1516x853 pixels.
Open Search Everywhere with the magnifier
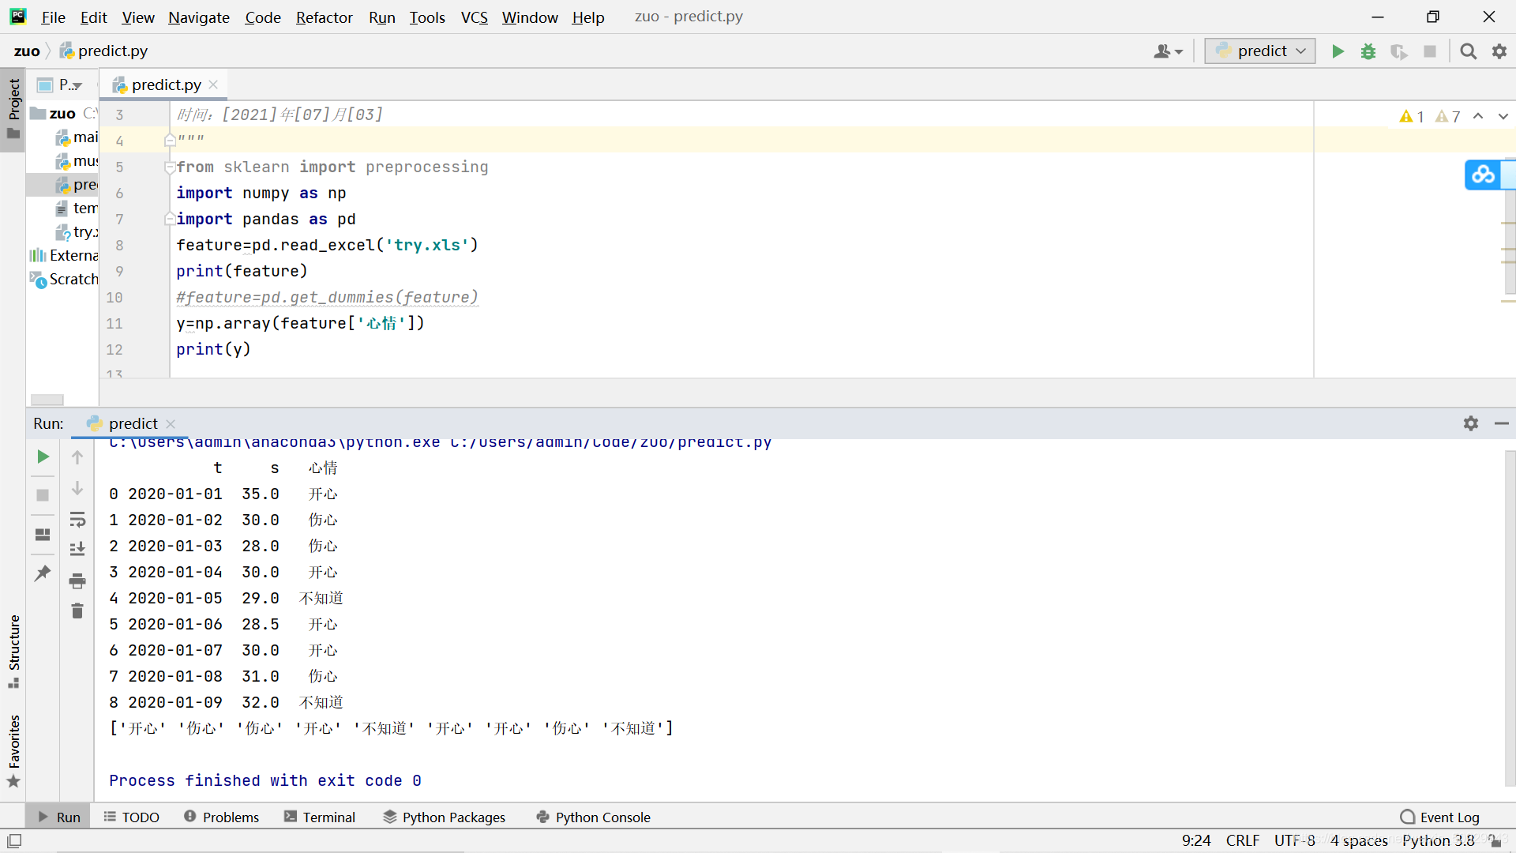[1468, 51]
